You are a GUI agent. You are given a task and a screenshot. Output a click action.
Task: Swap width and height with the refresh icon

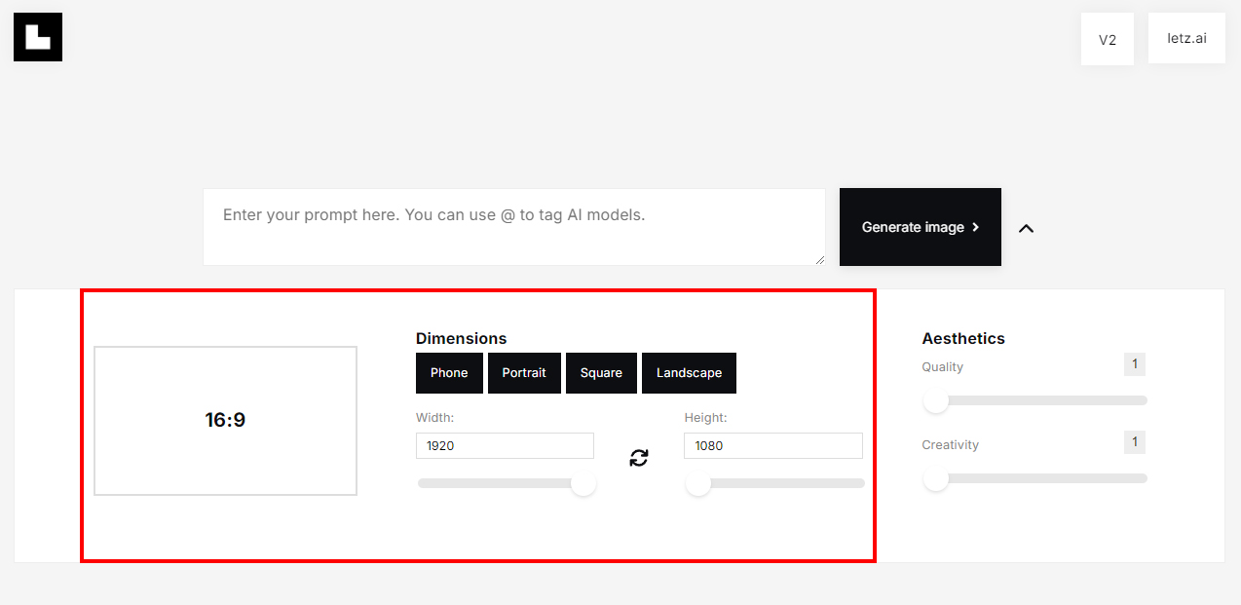tap(639, 458)
